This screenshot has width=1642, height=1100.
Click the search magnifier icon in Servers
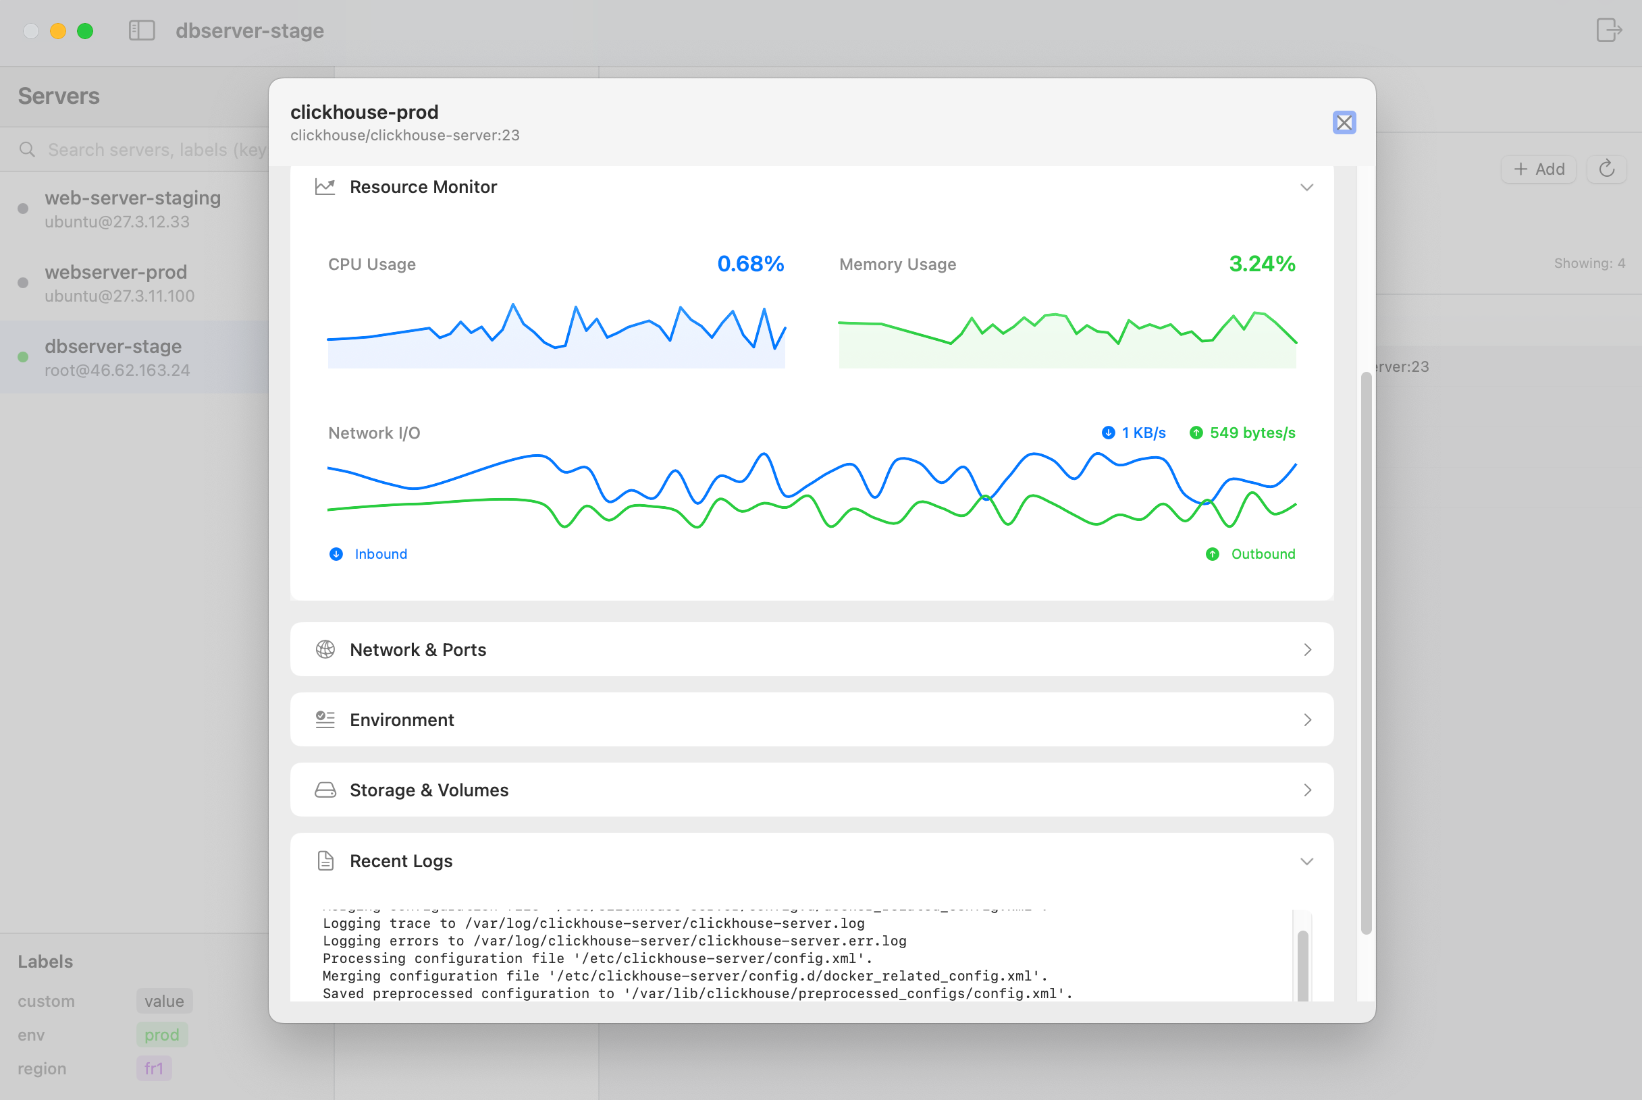click(28, 149)
